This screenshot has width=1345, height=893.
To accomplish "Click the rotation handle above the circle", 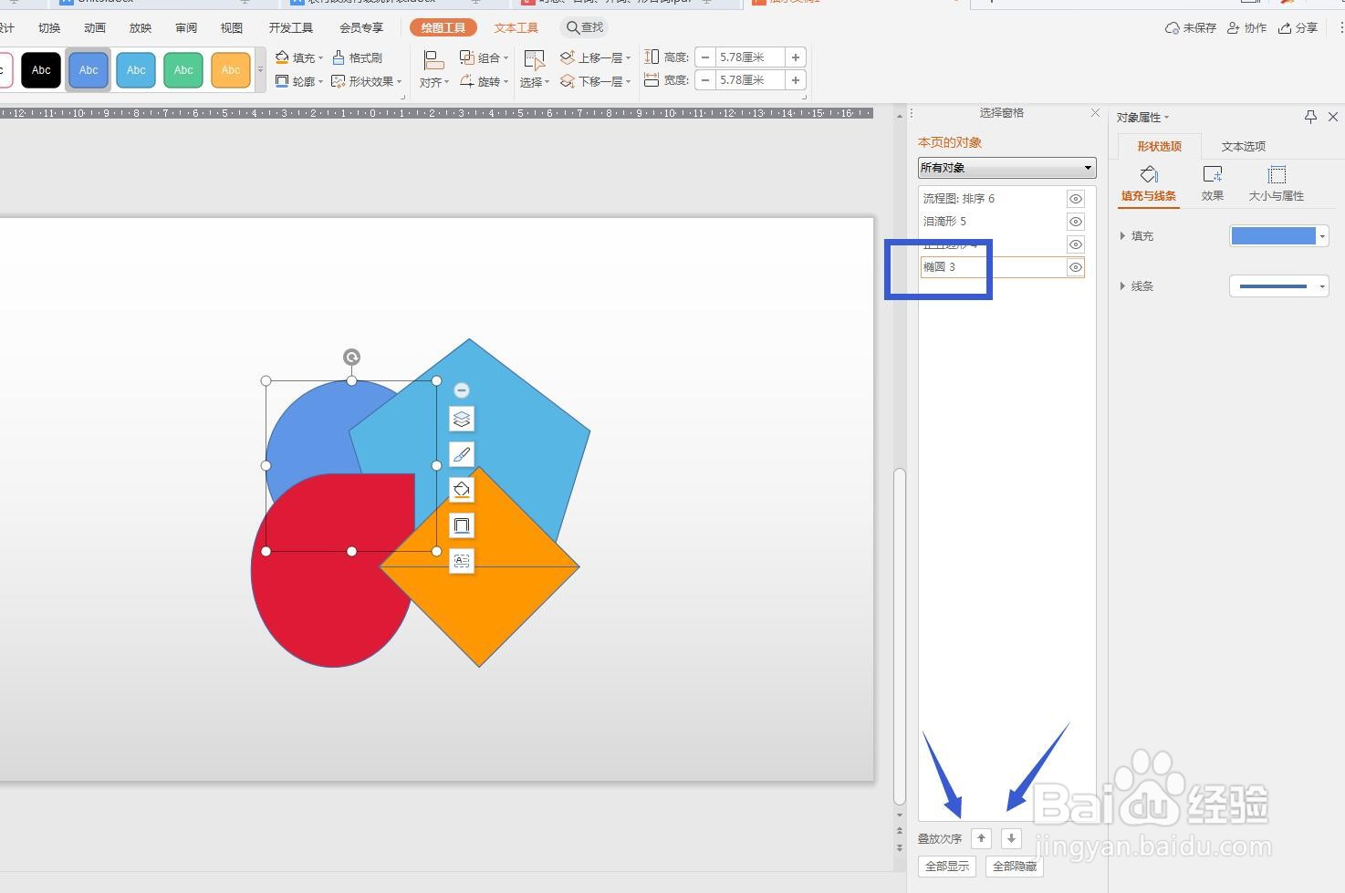I will point(351,358).
